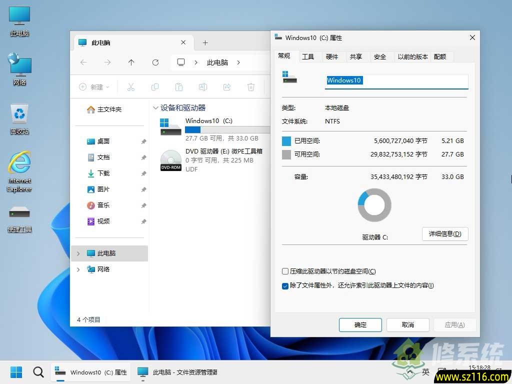Select the Rename icon in Explorer toolbar
The width and height of the screenshot is (512, 384).
click(202, 87)
